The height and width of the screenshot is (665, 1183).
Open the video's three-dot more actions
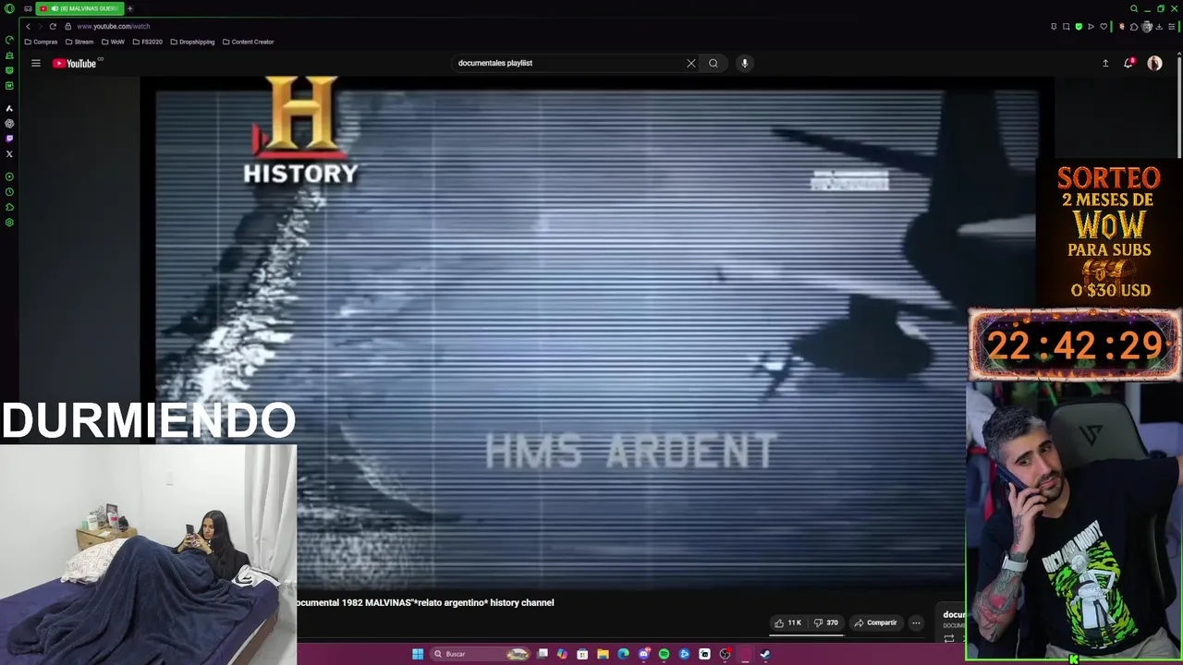point(916,623)
